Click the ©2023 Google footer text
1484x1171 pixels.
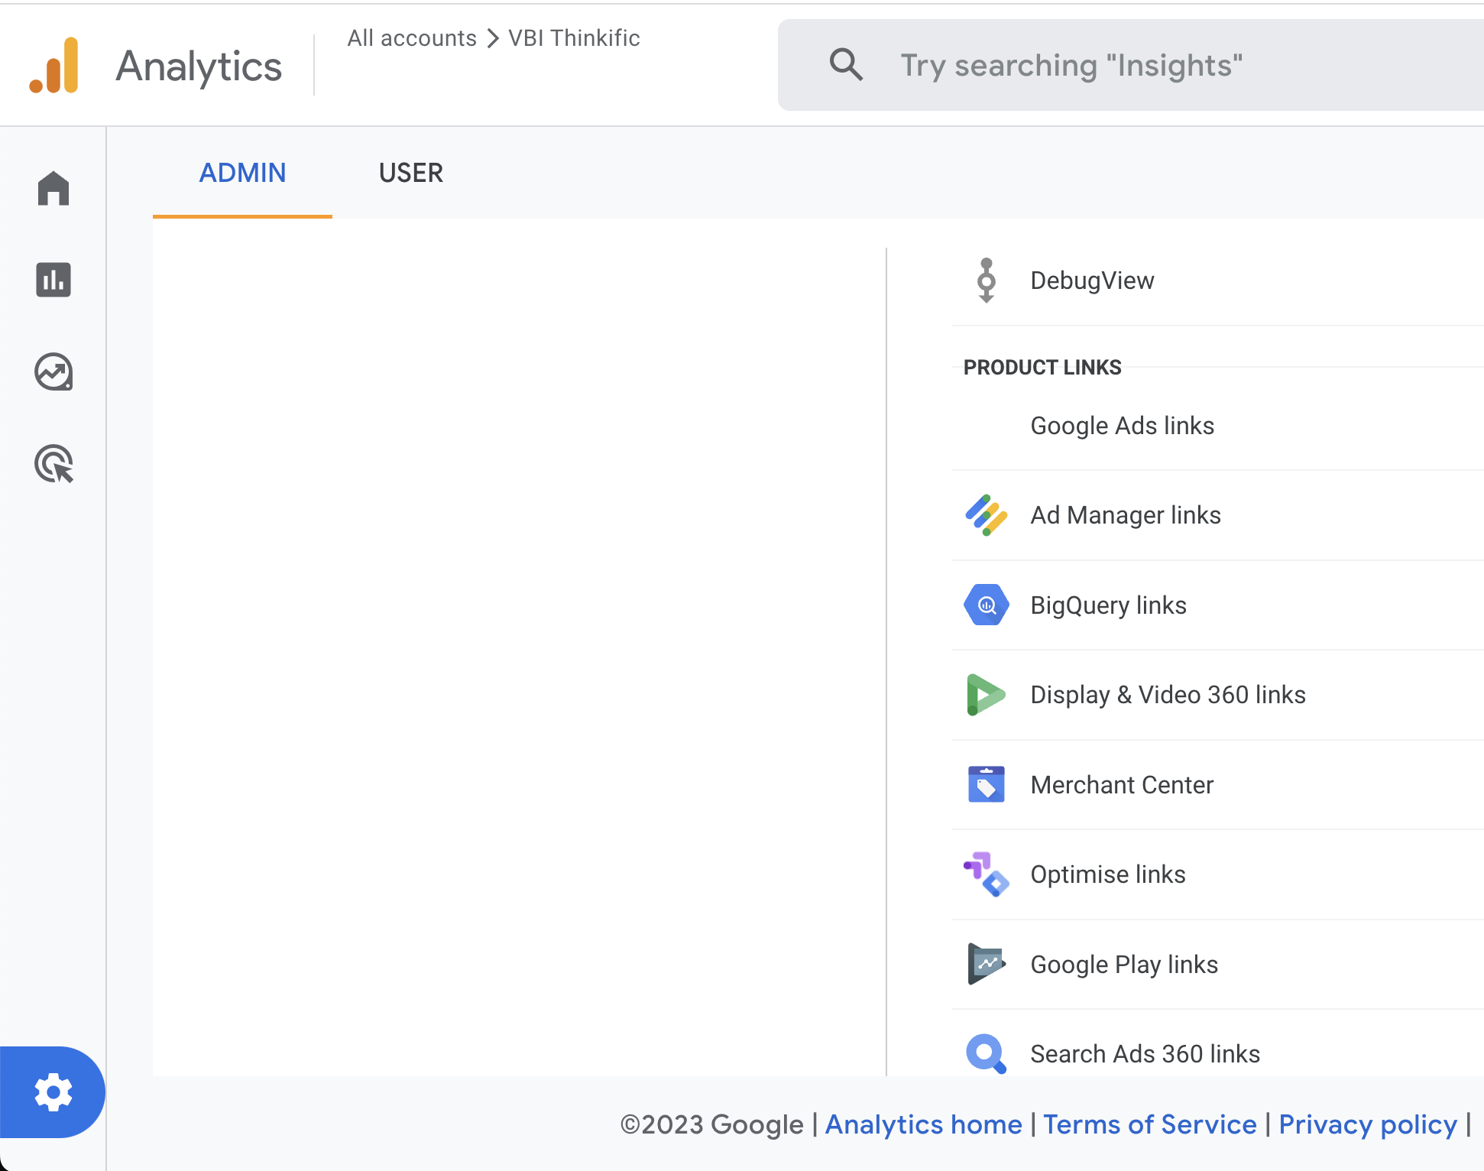tap(712, 1124)
